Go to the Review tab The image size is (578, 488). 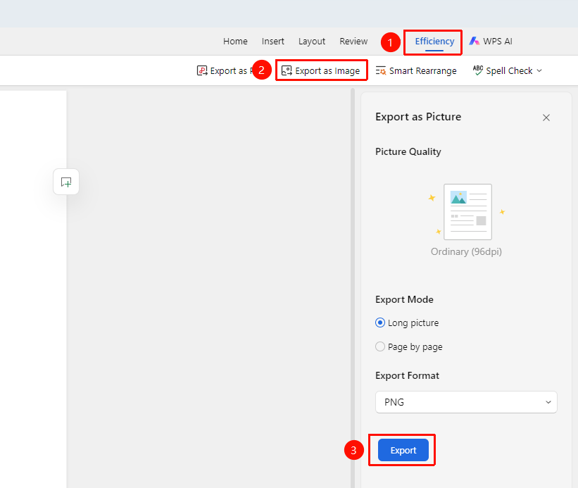coord(353,42)
